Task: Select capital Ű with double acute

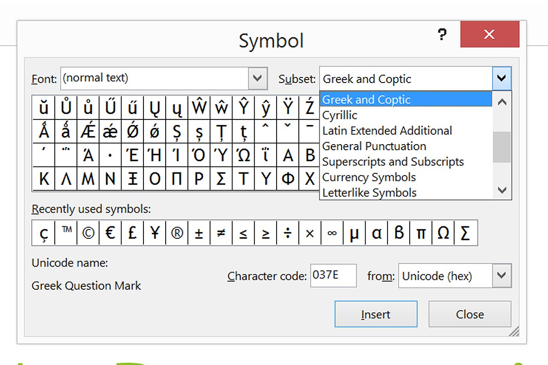Action: pos(110,107)
